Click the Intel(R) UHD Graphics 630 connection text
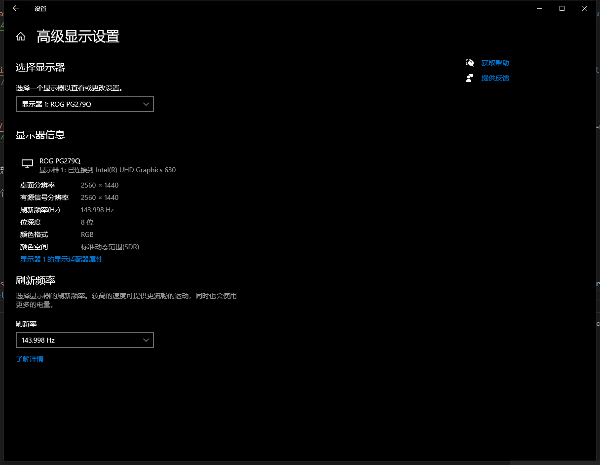Viewport: 600px width, 465px height. 108,170
